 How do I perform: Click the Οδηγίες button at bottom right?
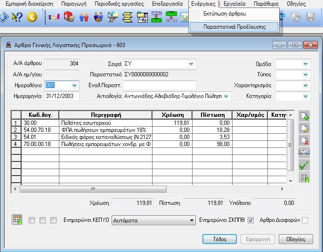[296, 239]
